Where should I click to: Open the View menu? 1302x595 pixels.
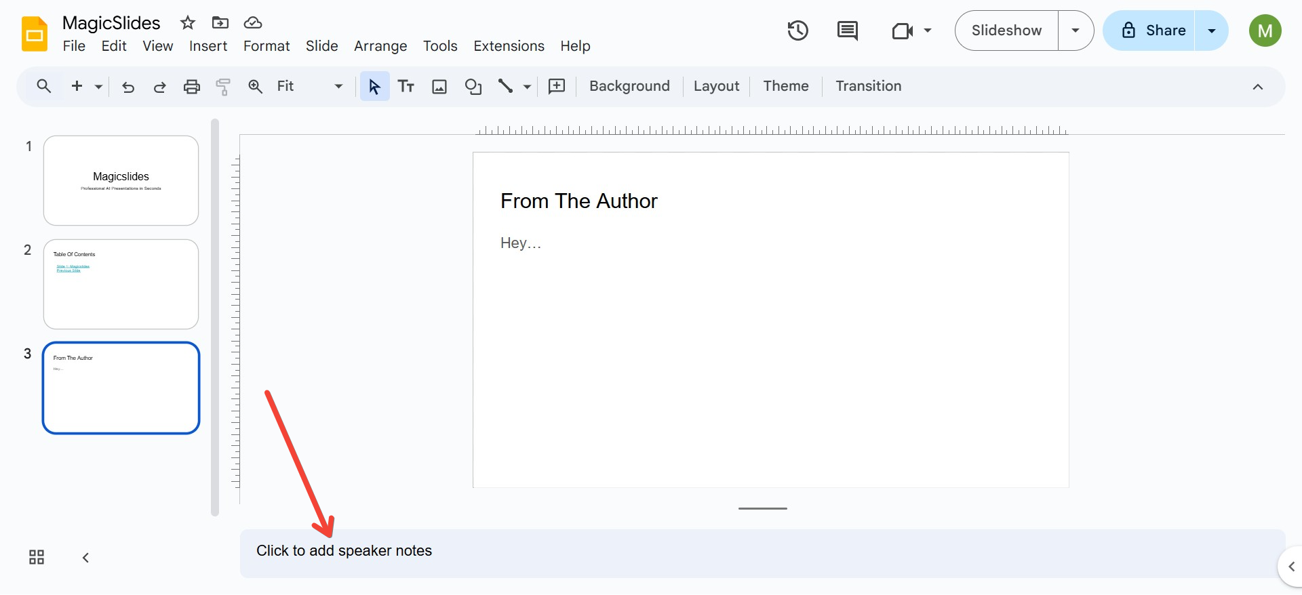pos(157,46)
